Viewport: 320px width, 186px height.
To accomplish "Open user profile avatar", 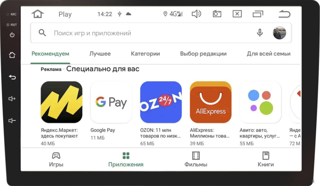I will pos(279,33).
